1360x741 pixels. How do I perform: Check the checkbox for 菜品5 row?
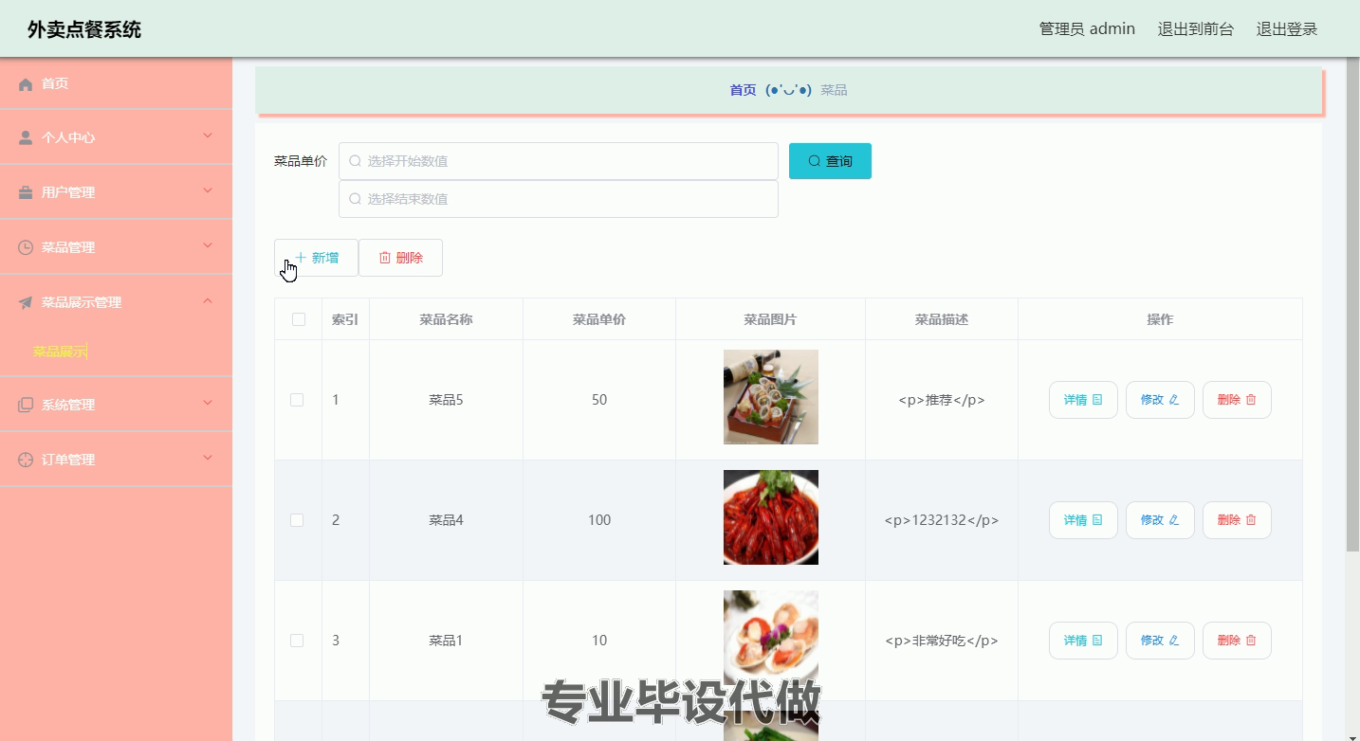click(297, 400)
